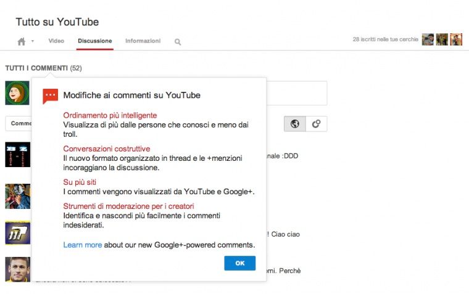Open first subscriber avatar in circles list
This screenshot has height=294, width=469.
coord(428,39)
